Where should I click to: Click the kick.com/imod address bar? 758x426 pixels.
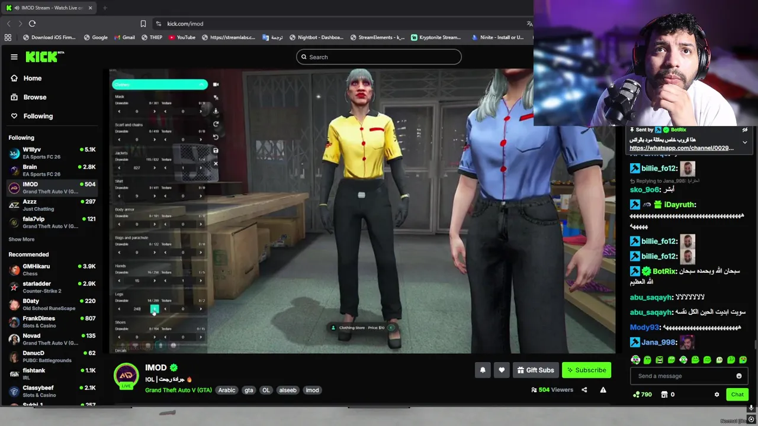tap(343, 24)
